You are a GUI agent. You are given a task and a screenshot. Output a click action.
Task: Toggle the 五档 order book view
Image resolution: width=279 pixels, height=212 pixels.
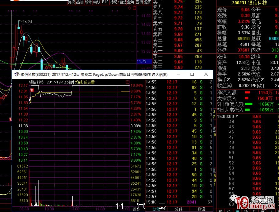point(139,2)
